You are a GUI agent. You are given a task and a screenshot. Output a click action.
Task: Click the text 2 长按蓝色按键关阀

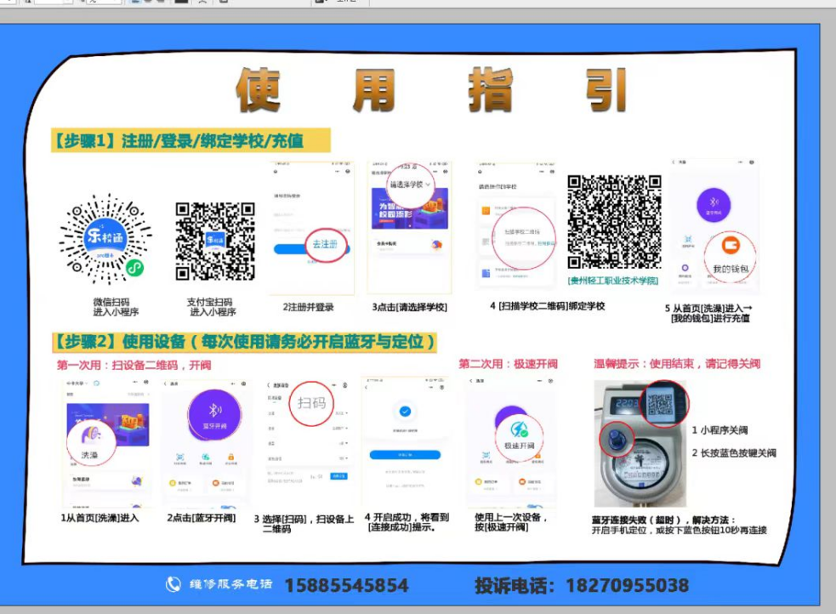point(734,453)
